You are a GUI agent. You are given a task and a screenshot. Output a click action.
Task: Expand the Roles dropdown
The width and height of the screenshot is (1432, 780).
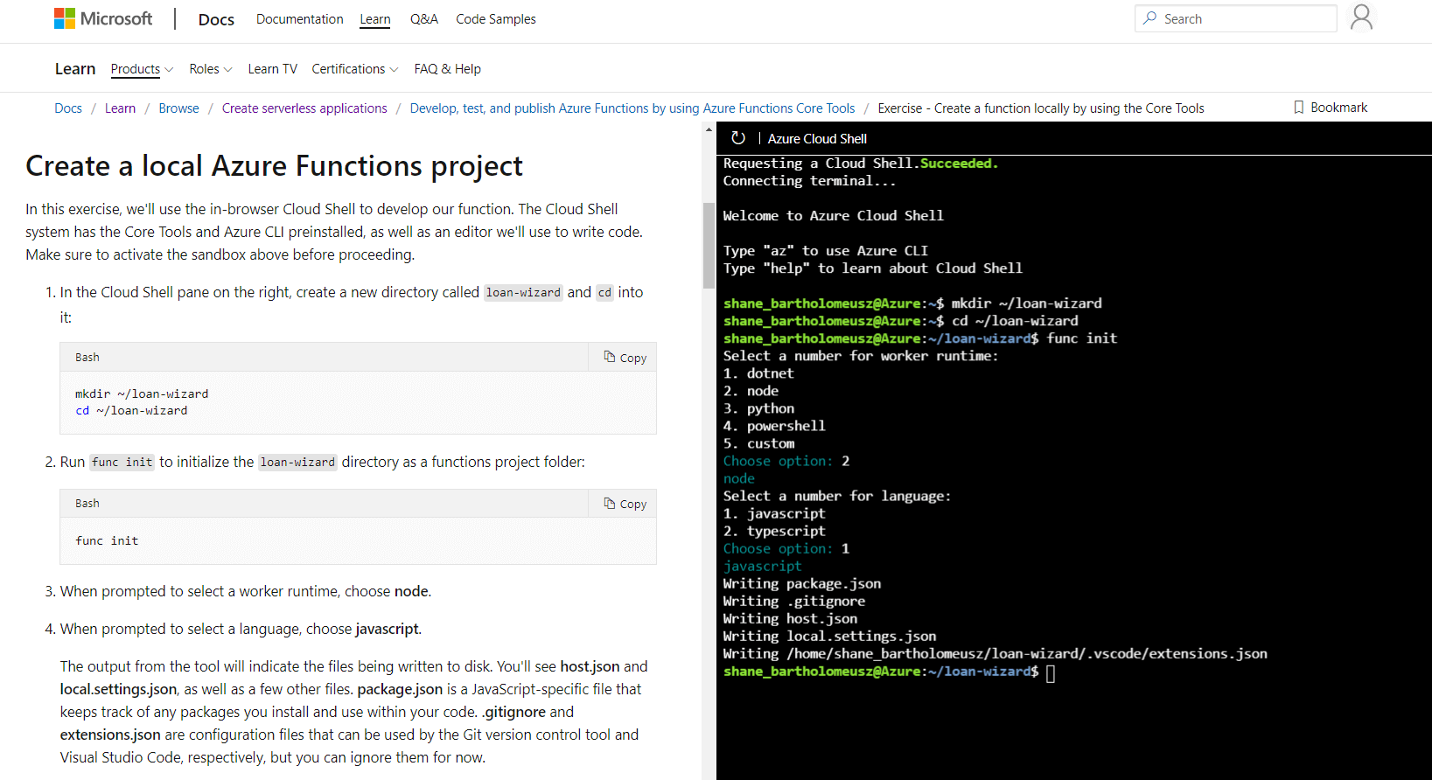click(211, 69)
